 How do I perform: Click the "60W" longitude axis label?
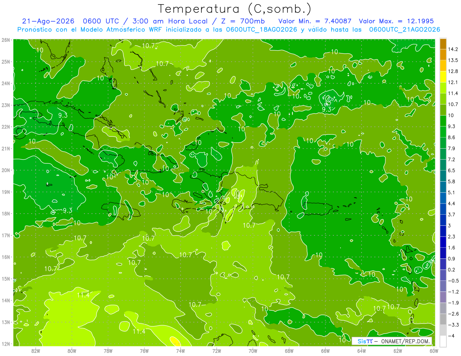click(x=434, y=350)
